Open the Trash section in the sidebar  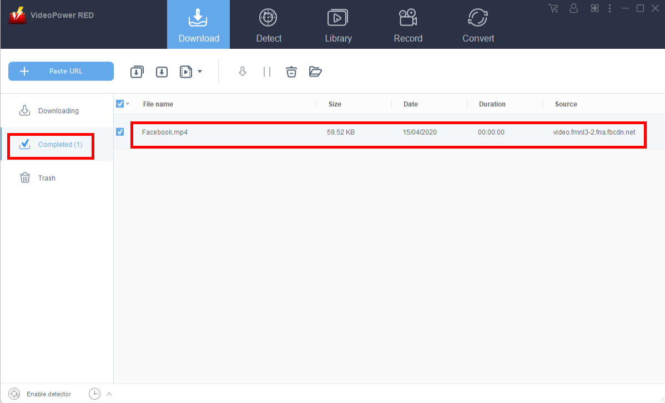tap(46, 177)
